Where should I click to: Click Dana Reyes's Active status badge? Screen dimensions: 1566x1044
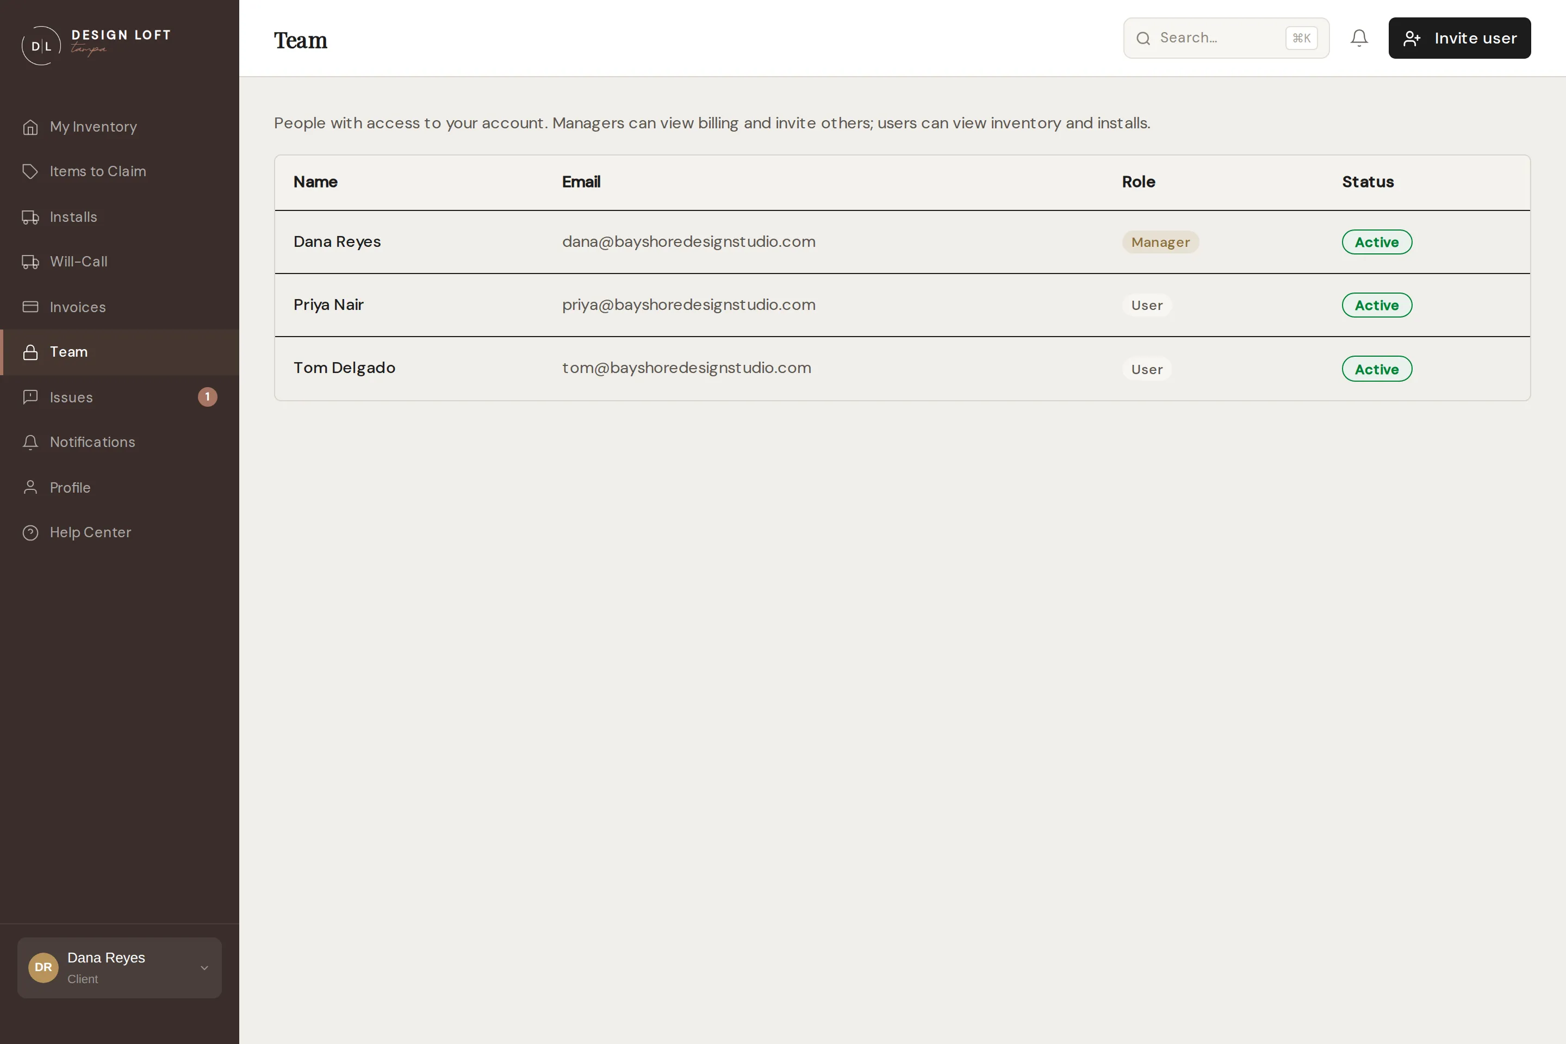[x=1376, y=243]
